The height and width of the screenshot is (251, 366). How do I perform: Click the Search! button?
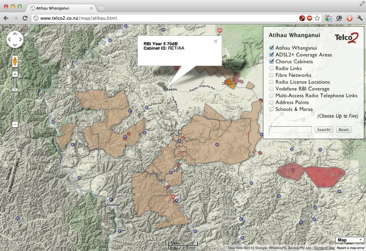pos(324,130)
